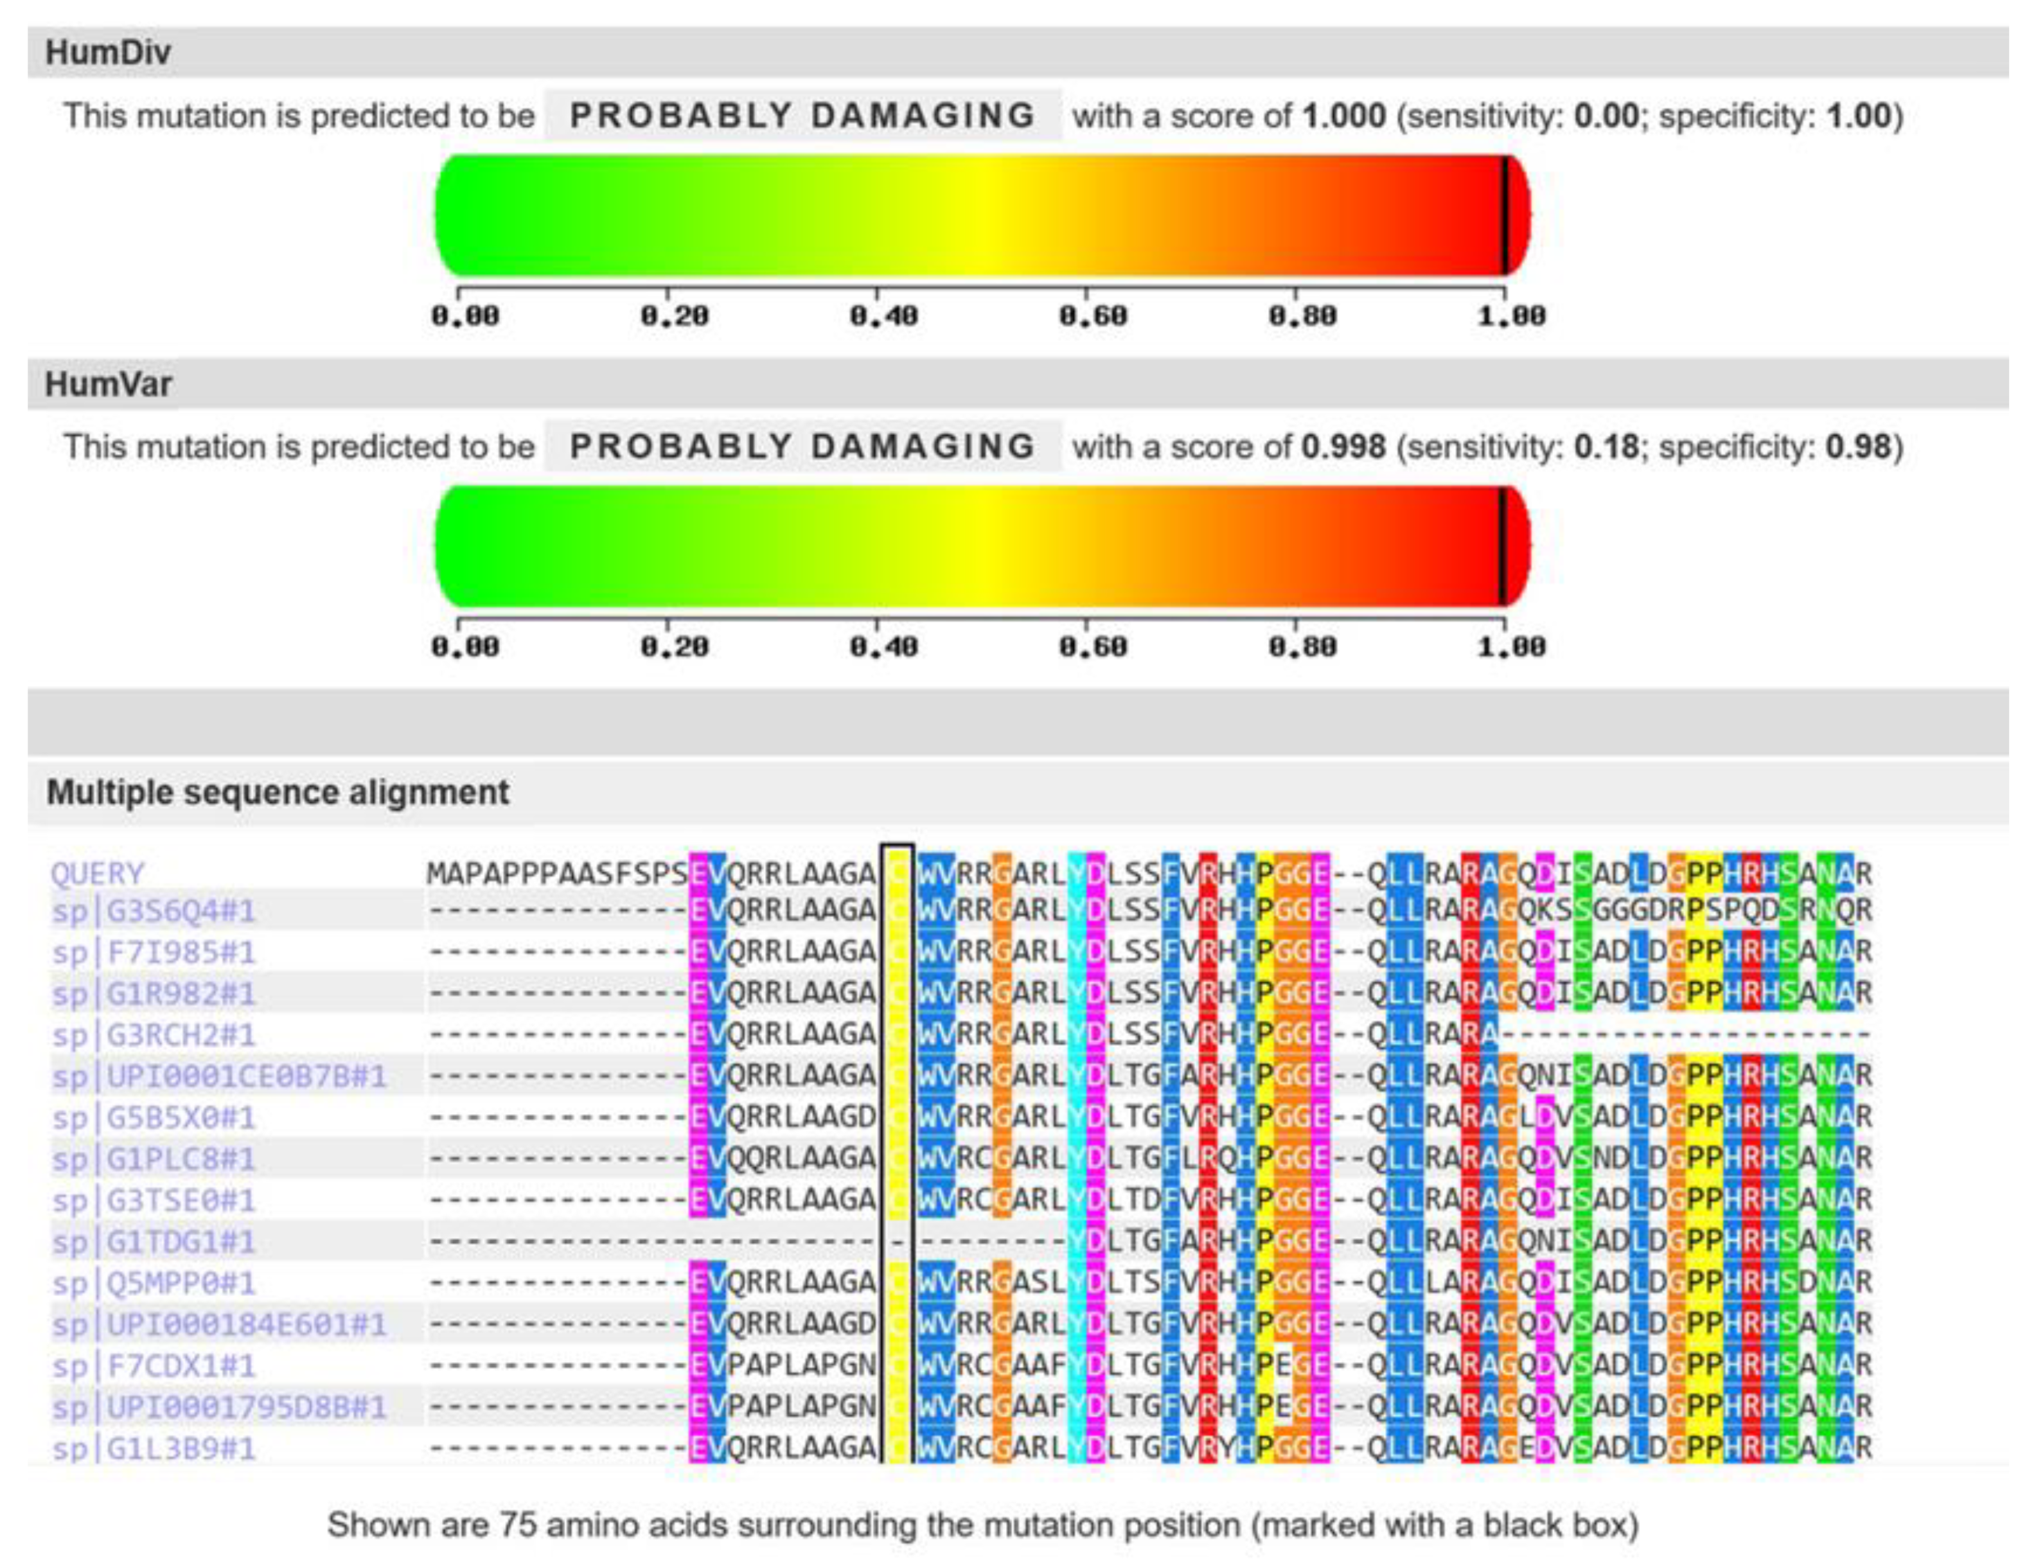Screen dimensions: 2036x1560
Task: Click the black-boxed mutation column in alignment
Action: tap(897, 1151)
